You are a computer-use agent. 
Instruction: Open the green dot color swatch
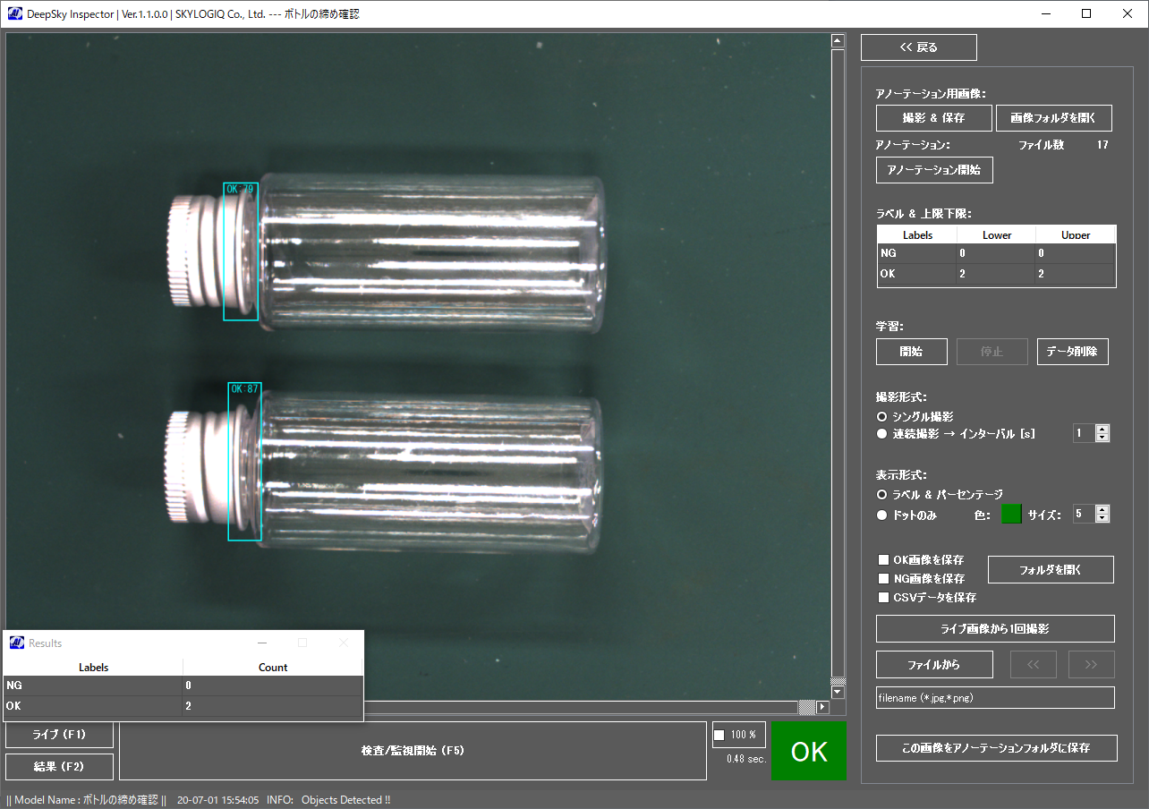1011,515
